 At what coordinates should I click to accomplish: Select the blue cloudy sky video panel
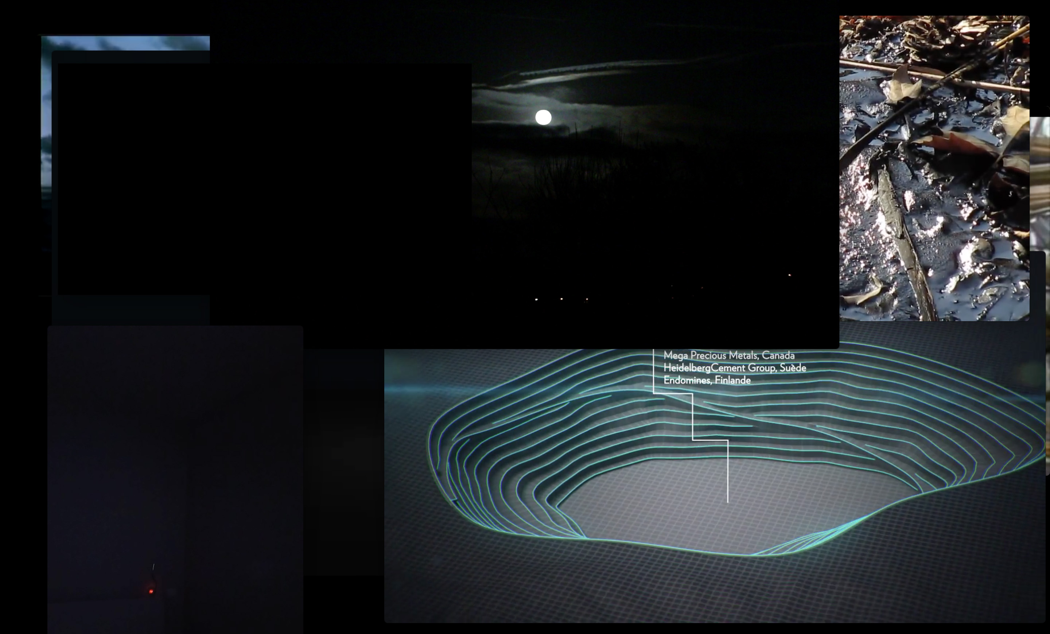tap(128, 43)
